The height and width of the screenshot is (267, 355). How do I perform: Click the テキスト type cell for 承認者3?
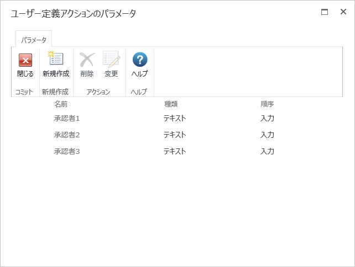click(175, 151)
